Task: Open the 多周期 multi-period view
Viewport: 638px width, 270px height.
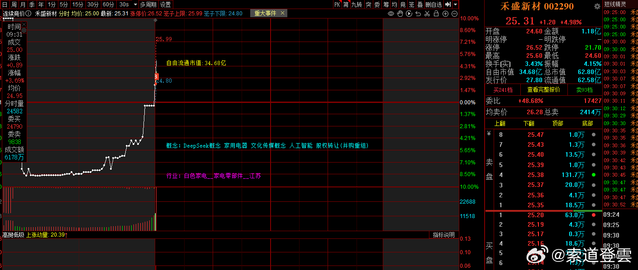Action: tap(148, 5)
